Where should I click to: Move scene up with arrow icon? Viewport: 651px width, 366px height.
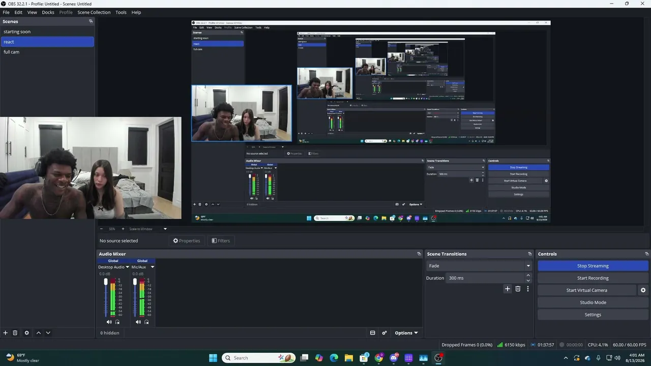click(x=38, y=333)
